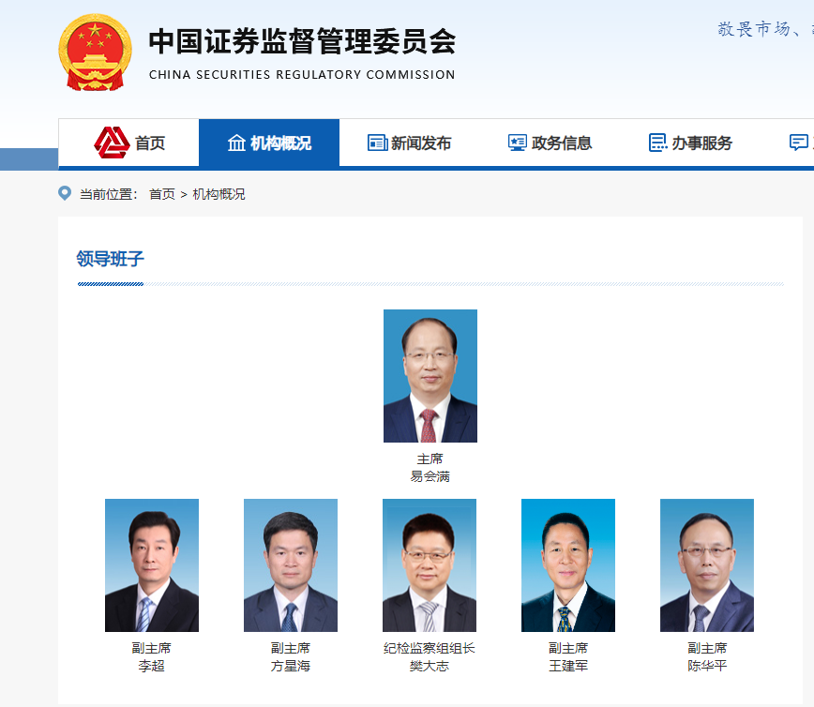Click the name link 陈华平
The height and width of the screenshot is (707, 814).
click(x=707, y=666)
